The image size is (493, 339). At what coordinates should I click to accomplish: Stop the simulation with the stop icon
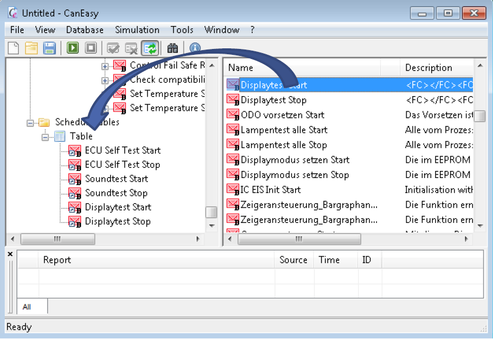(90, 48)
